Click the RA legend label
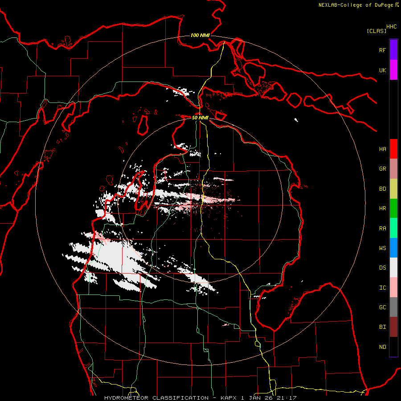The height and width of the screenshot is (401, 401). tap(382, 229)
